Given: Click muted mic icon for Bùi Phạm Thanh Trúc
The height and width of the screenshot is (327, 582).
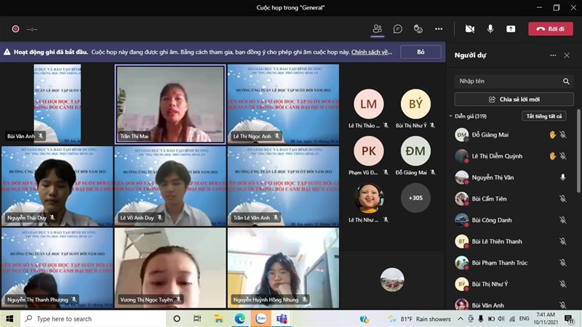Looking at the screenshot, I should (x=563, y=263).
